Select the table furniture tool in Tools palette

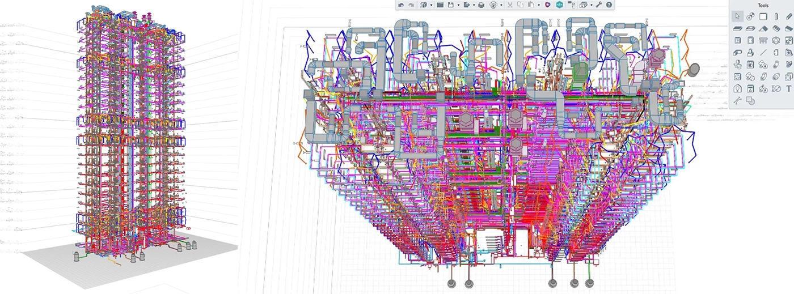coord(763,40)
